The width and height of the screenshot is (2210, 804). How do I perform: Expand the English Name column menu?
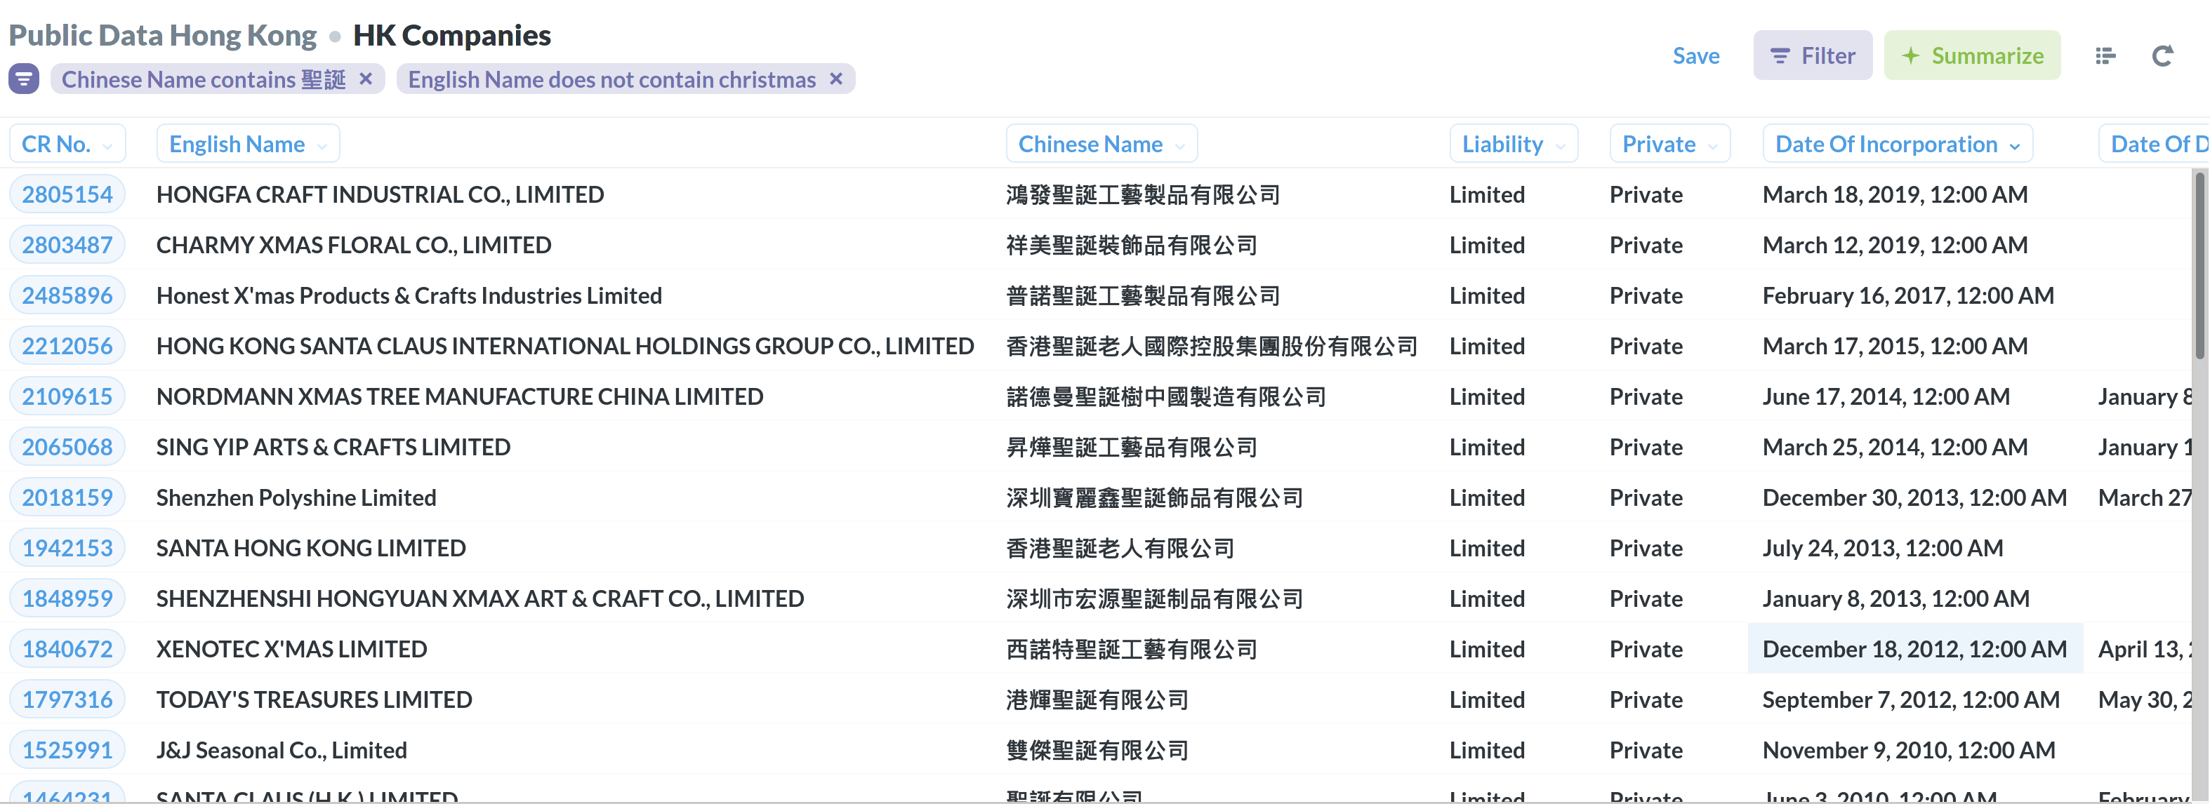[247, 144]
